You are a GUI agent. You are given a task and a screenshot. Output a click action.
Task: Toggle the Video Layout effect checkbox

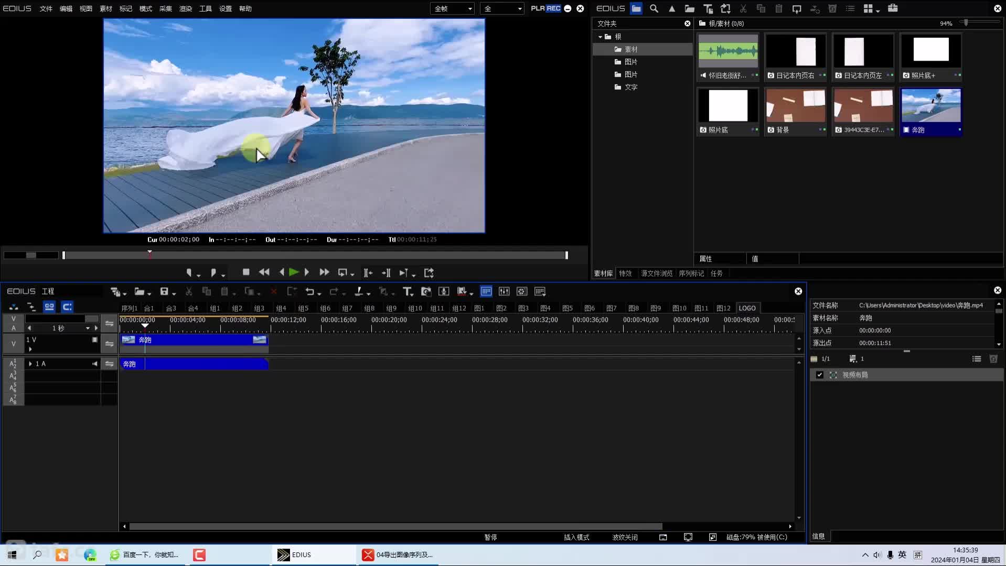tap(820, 375)
